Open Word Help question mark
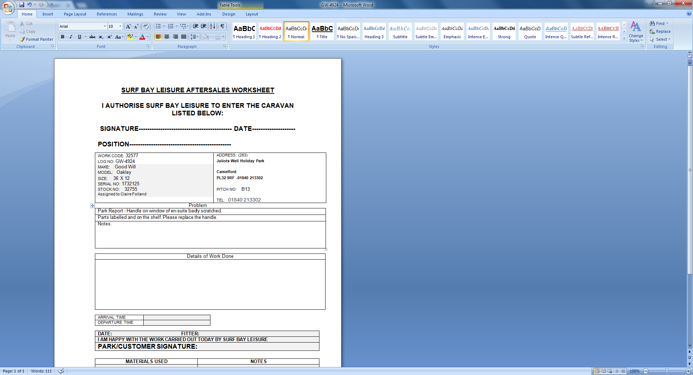The height and width of the screenshot is (375, 693). (689, 14)
